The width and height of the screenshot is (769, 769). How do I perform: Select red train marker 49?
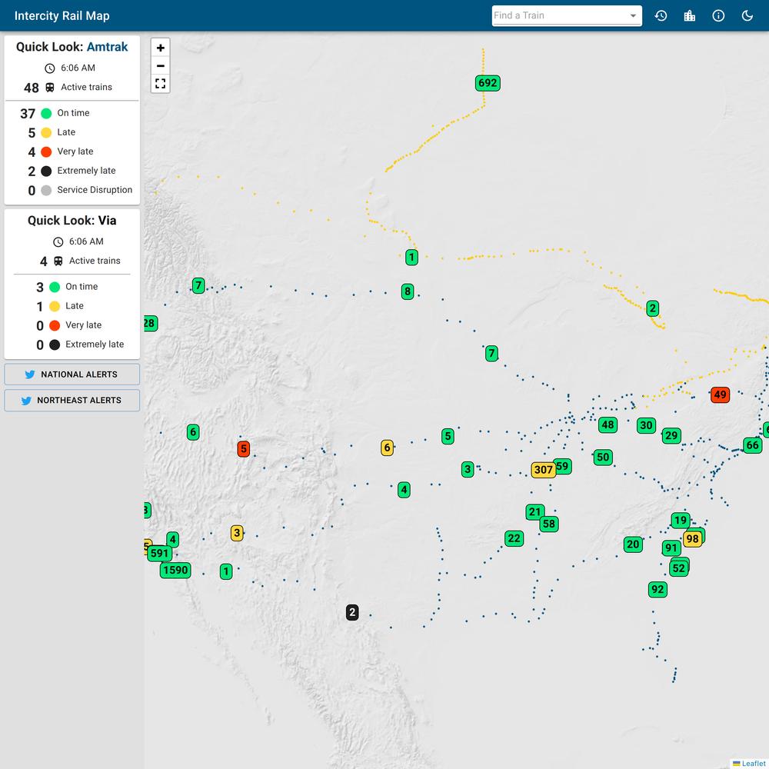coord(720,394)
